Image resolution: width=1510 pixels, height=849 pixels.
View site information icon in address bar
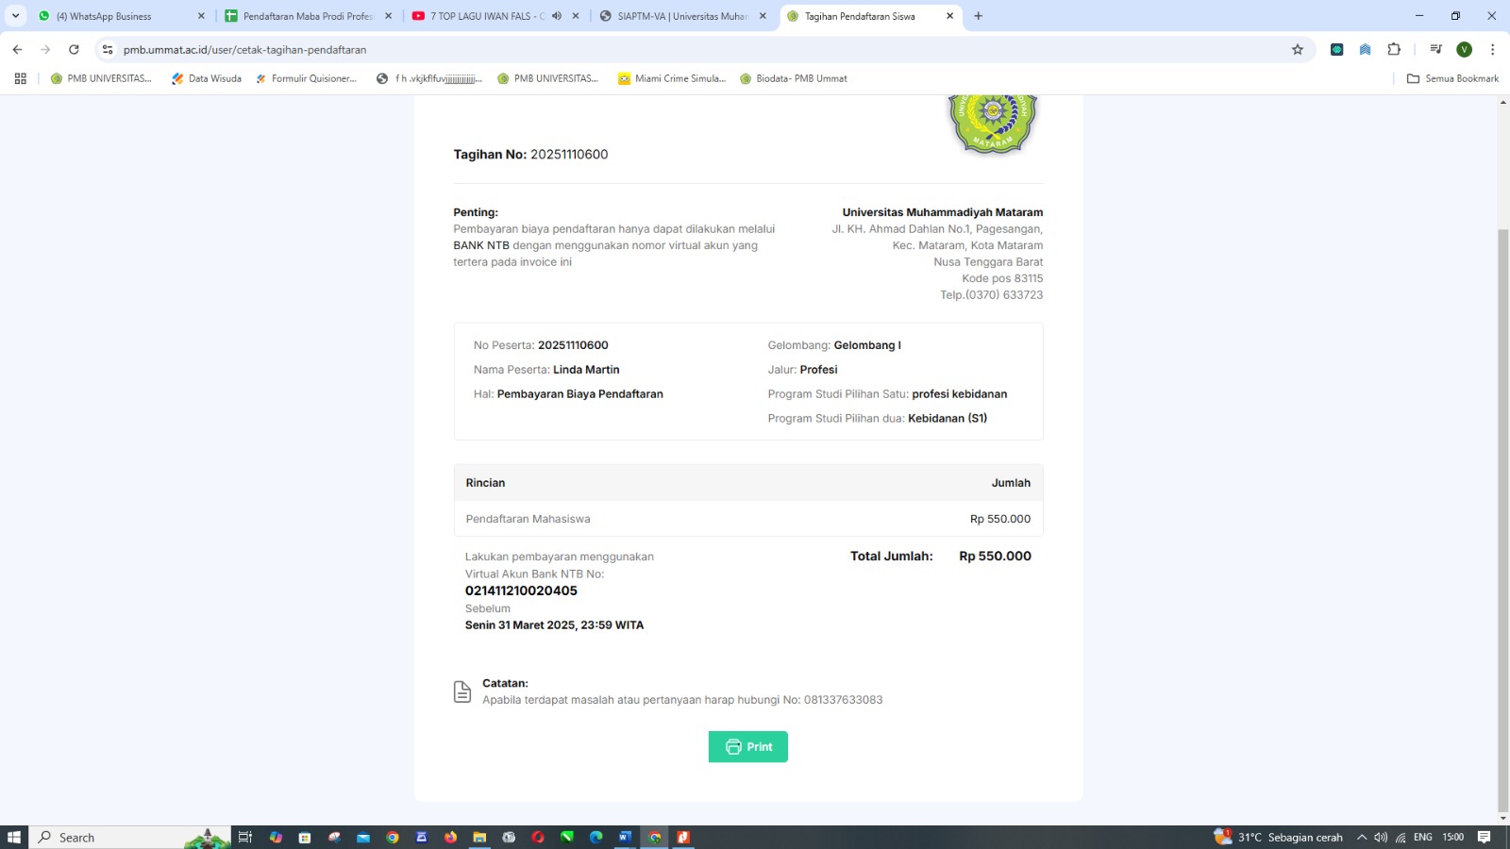coord(108,50)
